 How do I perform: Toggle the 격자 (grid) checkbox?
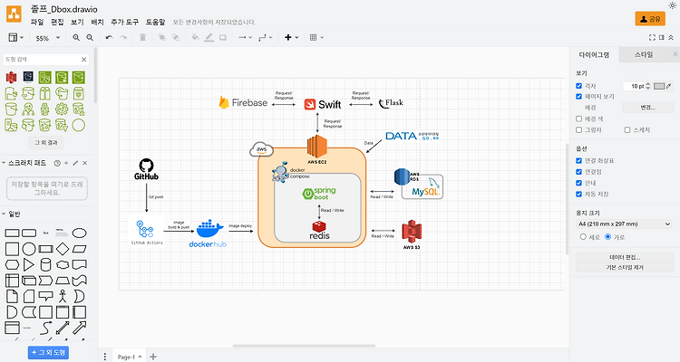click(x=578, y=86)
